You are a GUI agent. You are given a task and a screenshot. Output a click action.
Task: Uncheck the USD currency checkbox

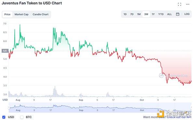click(4, 117)
